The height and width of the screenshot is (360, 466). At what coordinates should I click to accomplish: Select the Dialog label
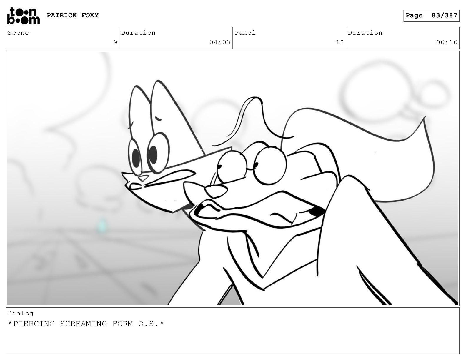21,313
